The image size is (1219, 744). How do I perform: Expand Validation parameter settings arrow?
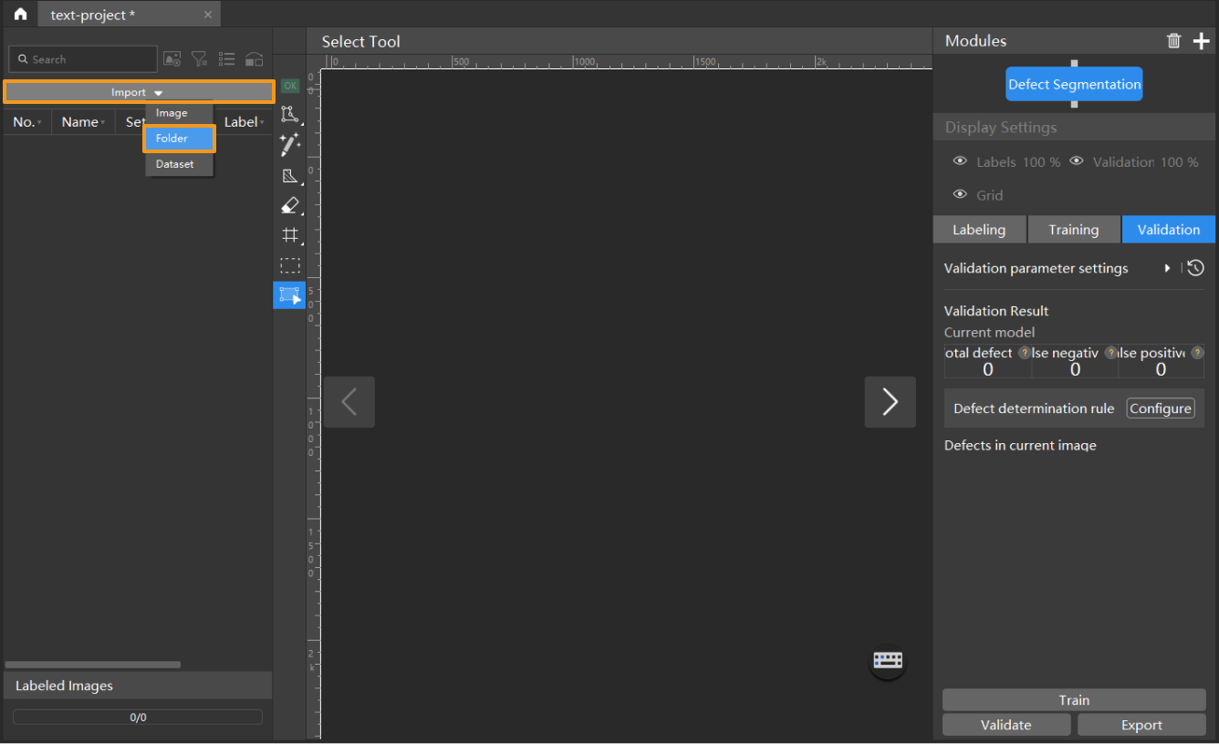click(1167, 268)
